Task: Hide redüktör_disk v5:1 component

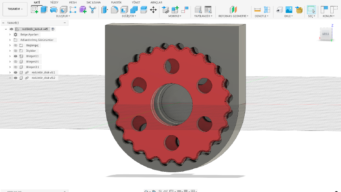Action: [x=15, y=72]
